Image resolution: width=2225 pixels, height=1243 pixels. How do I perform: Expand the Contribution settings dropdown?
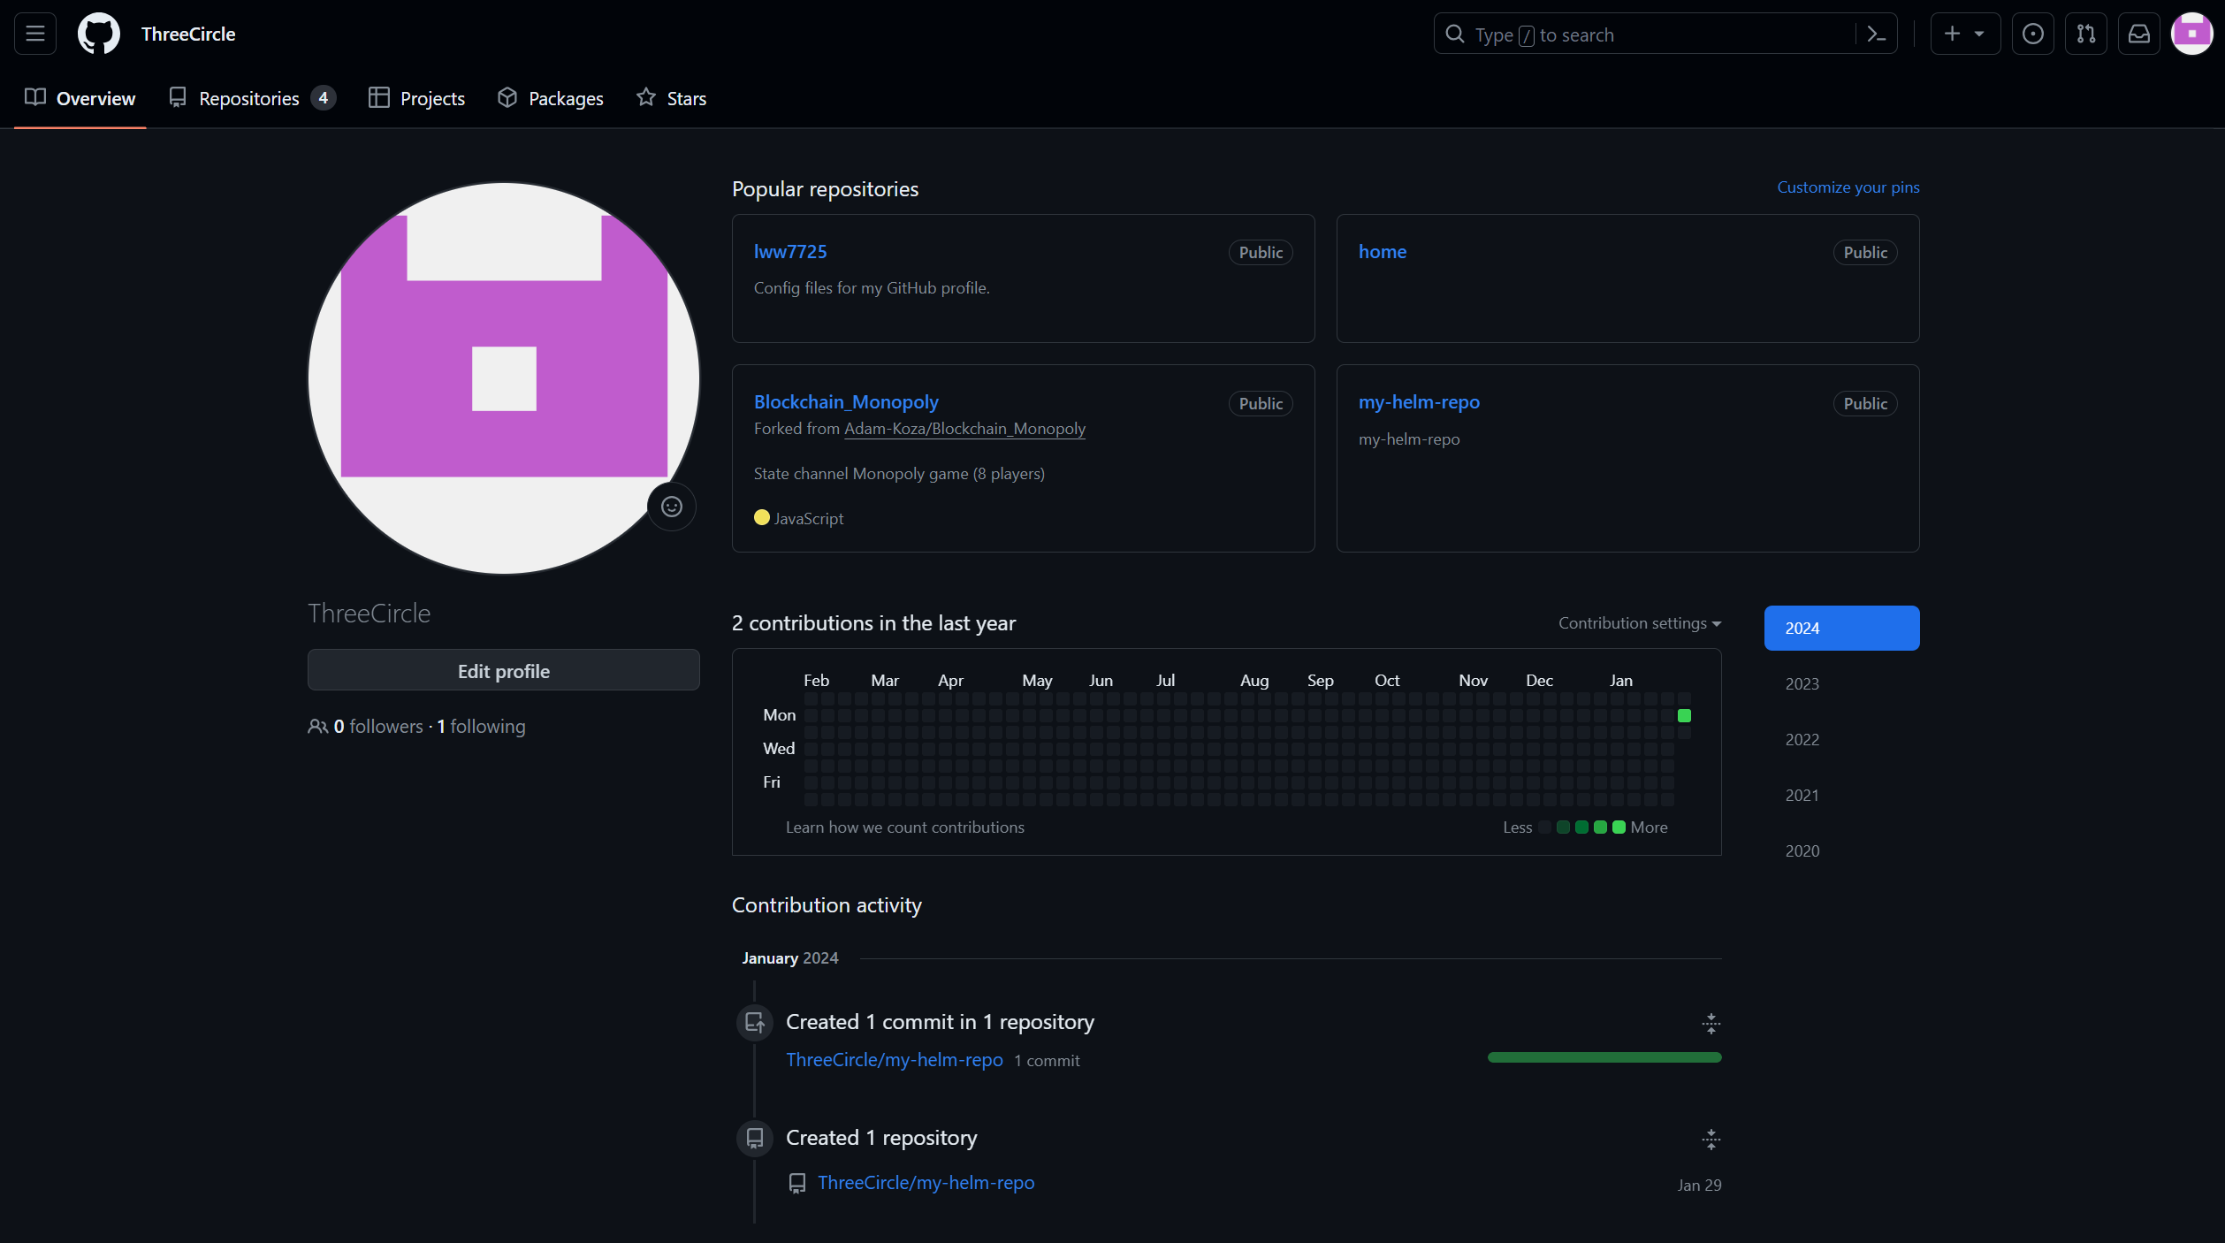click(x=1639, y=623)
